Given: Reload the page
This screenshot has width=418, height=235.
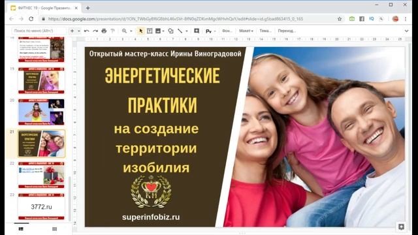Looking at the screenshot, I should pos(31,19).
